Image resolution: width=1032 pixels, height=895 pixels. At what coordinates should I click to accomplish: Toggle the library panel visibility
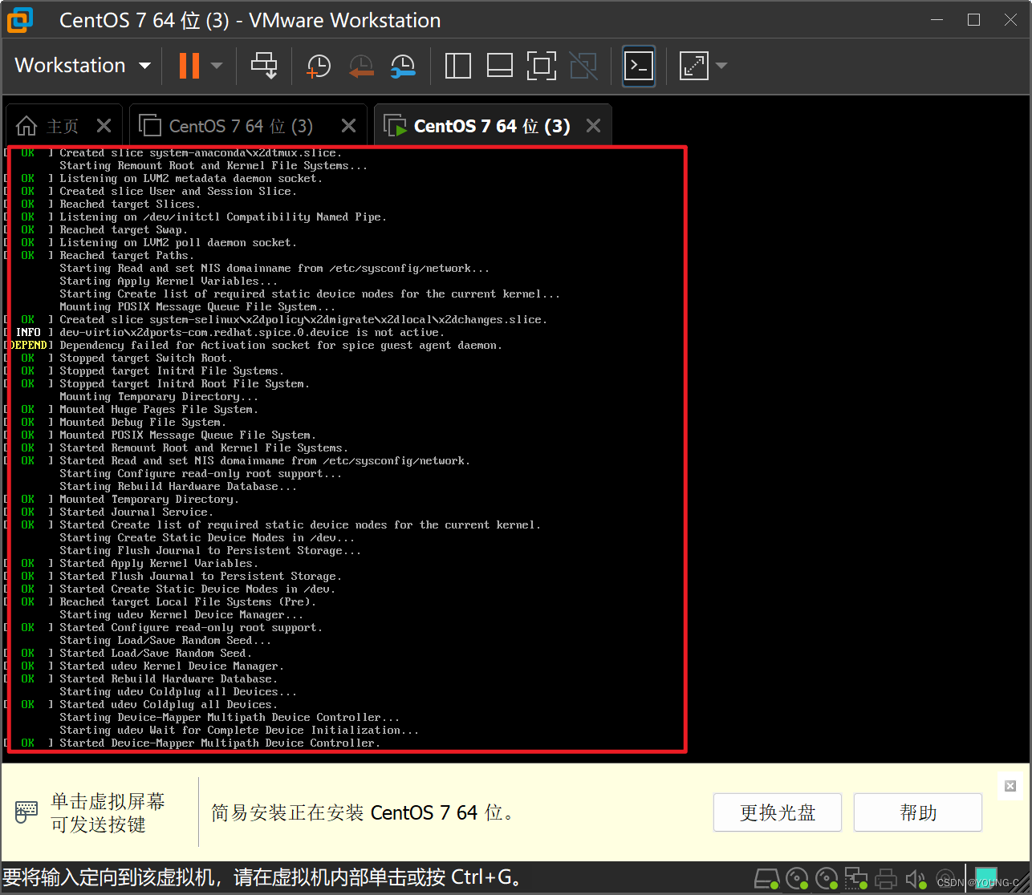(457, 66)
